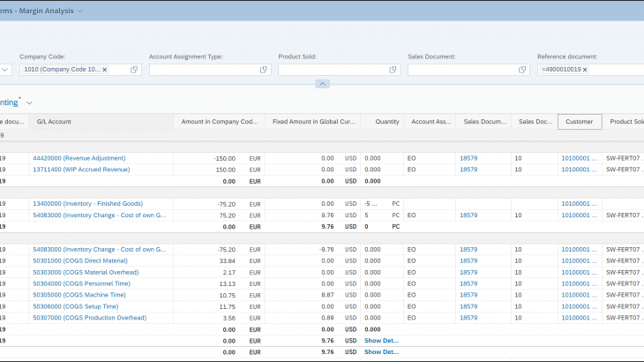Click the Quantity column header
Image resolution: width=644 pixels, height=362 pixels.
(386, 122)
